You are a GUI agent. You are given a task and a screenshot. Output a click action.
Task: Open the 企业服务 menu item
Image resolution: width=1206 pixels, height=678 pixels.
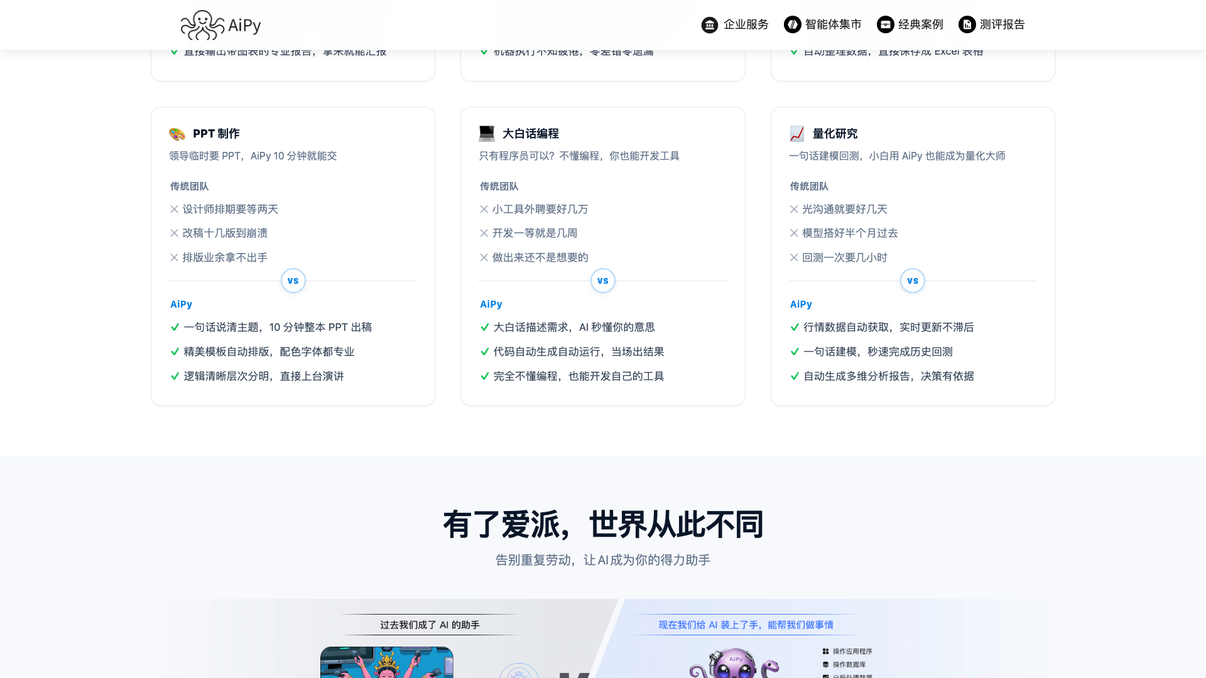click(x=735, y=24)
